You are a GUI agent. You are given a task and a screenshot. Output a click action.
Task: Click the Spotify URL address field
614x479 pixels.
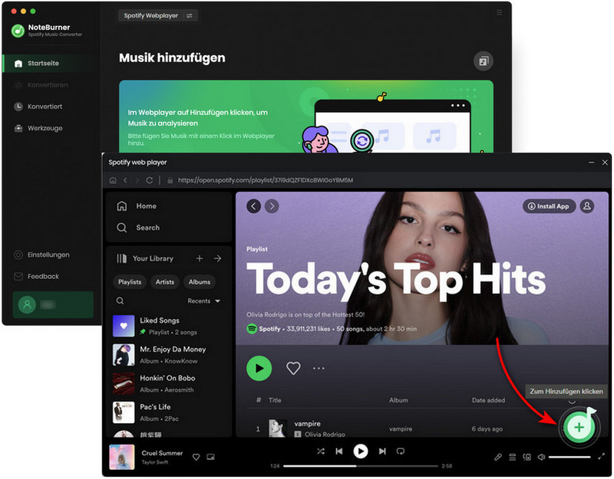tap(266, 180)
